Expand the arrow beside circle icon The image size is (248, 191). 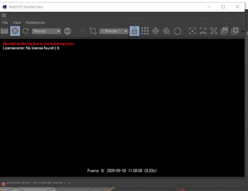coord(185,31)
